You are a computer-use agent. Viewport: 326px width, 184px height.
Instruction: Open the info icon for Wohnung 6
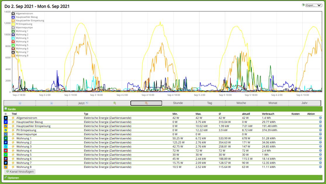point(320,159)
